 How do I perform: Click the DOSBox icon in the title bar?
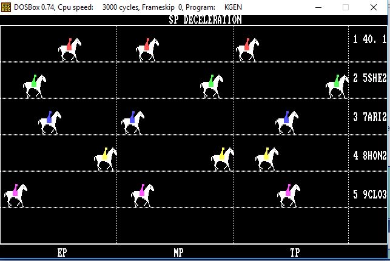point(6,7)
